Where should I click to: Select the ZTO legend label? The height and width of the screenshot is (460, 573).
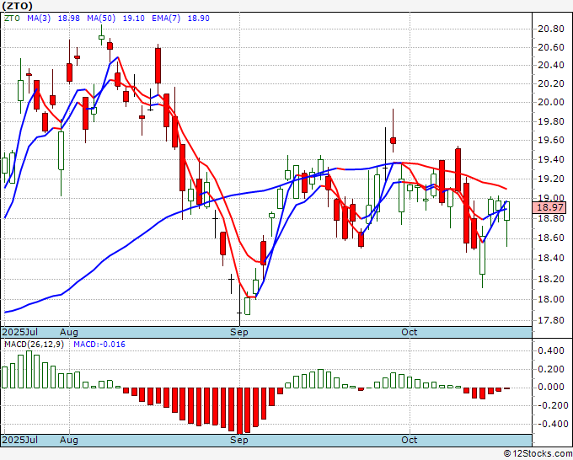pos(12,19)
